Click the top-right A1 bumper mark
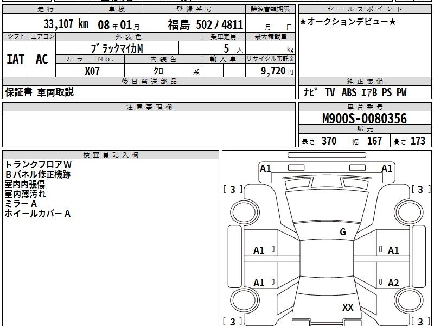434x326 pixels. click(x=387, y=168)
